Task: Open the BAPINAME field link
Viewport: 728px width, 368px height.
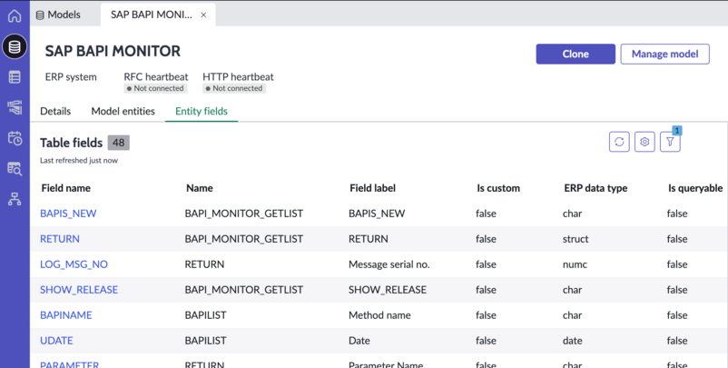Action: click(x=66, y=315)
